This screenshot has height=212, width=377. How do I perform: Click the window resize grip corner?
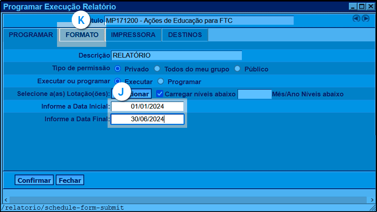[x=373, y=208]
